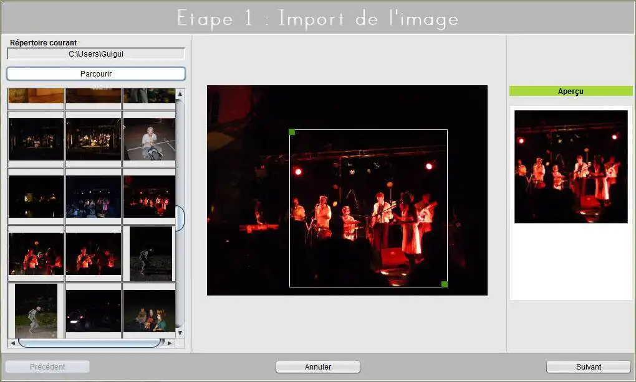
Task: Click the up arrow on the thumbnail scrollbar
Action: coord(180,95)
